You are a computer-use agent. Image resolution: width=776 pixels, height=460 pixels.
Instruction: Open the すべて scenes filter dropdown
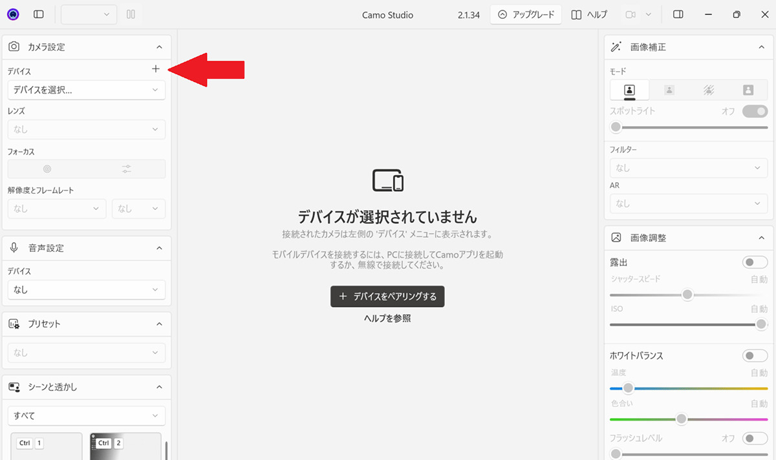tap(87, 415)
